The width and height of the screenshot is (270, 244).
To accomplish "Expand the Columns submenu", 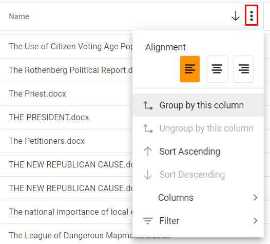I will pyautogui.click(x=198, y=197).
